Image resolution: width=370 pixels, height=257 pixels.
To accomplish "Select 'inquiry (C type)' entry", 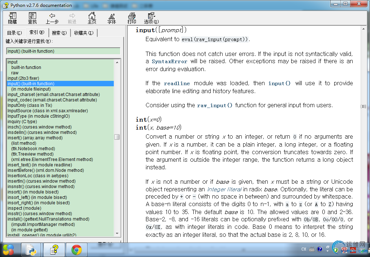I will pos(22,122).
